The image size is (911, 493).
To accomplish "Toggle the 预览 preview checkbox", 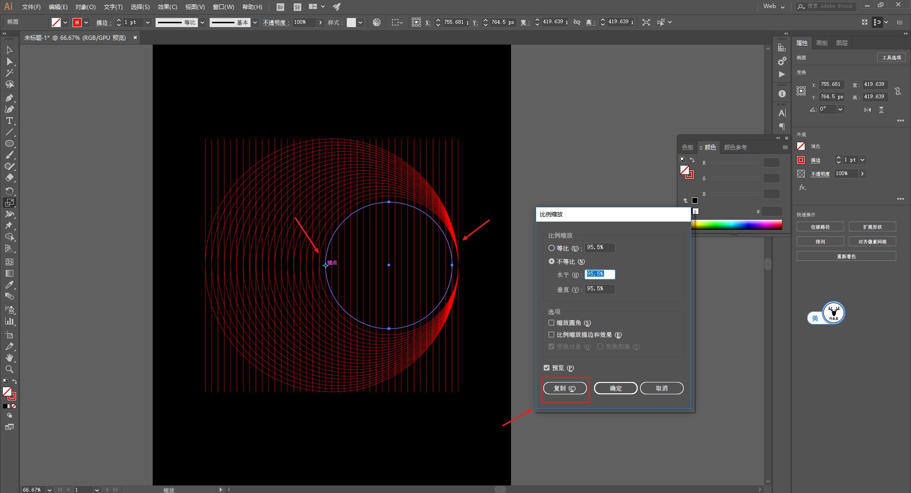I will tap(547, 368).
